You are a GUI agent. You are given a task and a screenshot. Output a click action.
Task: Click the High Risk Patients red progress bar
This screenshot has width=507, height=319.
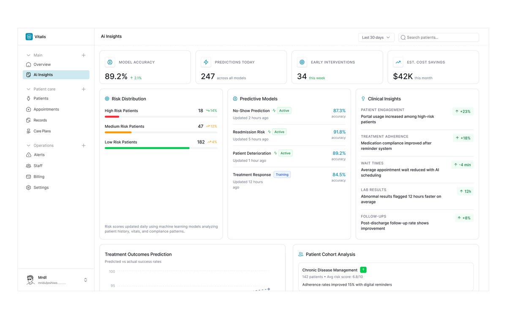coord(112,116)
